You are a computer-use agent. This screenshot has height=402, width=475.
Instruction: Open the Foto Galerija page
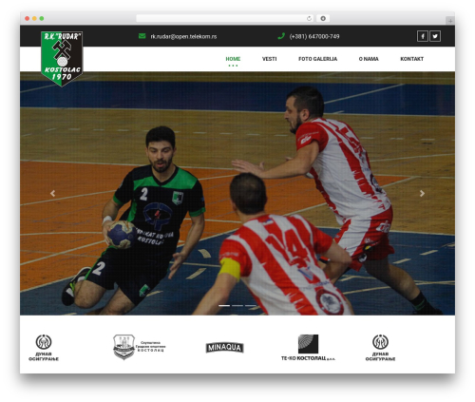pyautogui.click(x=318, y=59)
